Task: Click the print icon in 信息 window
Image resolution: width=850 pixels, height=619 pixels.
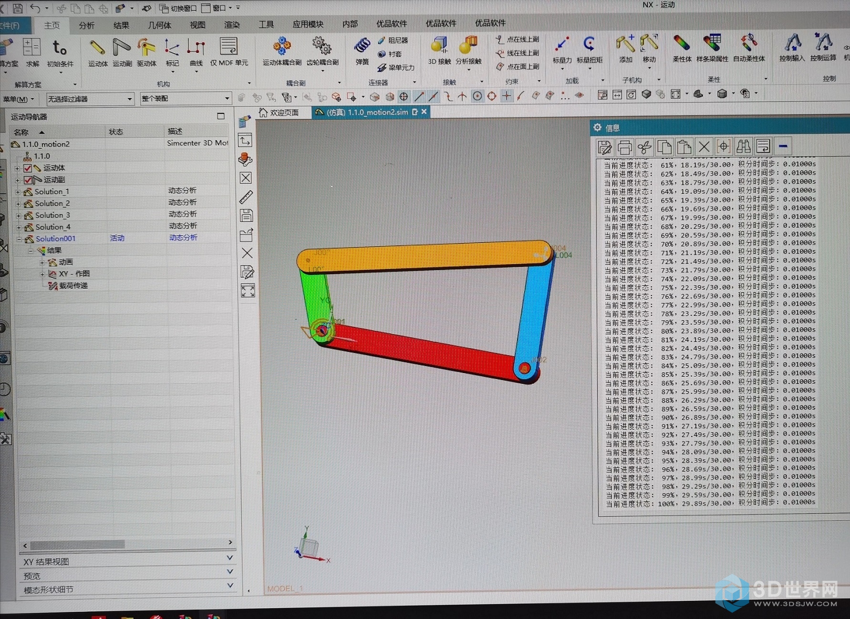Action: coord(624,147)
